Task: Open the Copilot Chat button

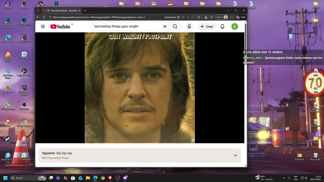Action: (240, 17)
